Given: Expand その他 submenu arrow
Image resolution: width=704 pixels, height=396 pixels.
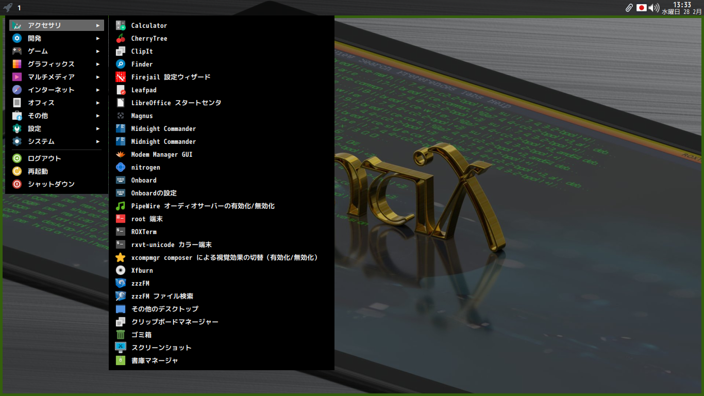Looking at the screenshot, I should pyautogui.click(x=98, y=115).
